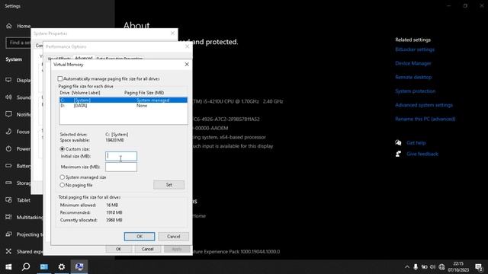488x274 pixels.
Task: Open taskbar search magnifier
Action: click(26, 266)
